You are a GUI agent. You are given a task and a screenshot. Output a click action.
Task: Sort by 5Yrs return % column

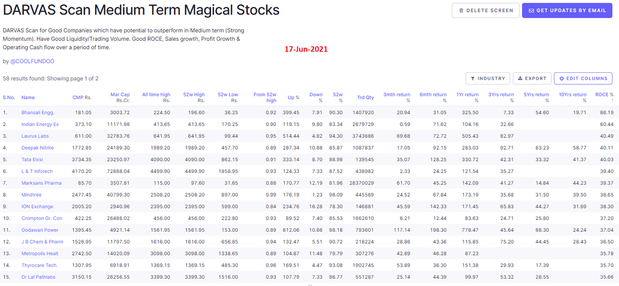tap(535, 98)
